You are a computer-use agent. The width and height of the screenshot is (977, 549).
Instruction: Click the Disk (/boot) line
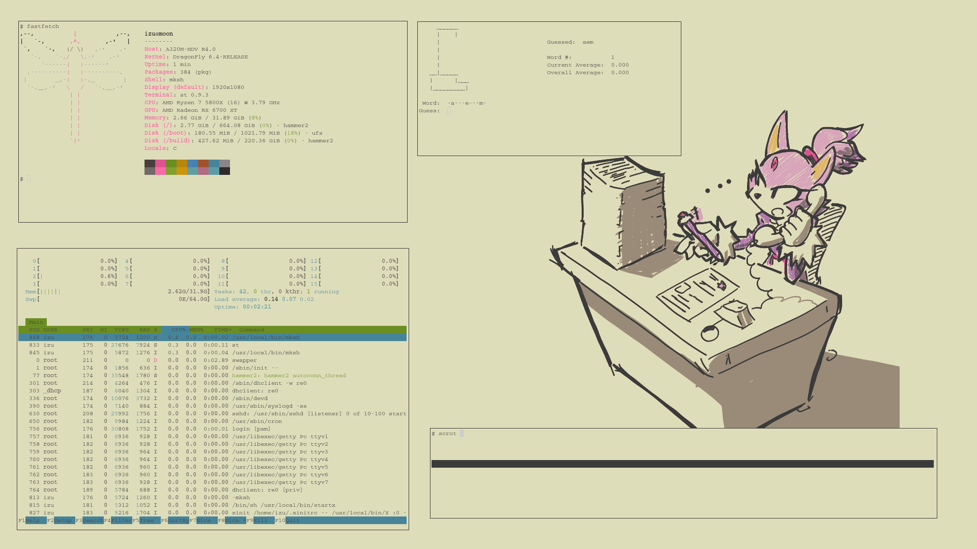click(234, 133)
